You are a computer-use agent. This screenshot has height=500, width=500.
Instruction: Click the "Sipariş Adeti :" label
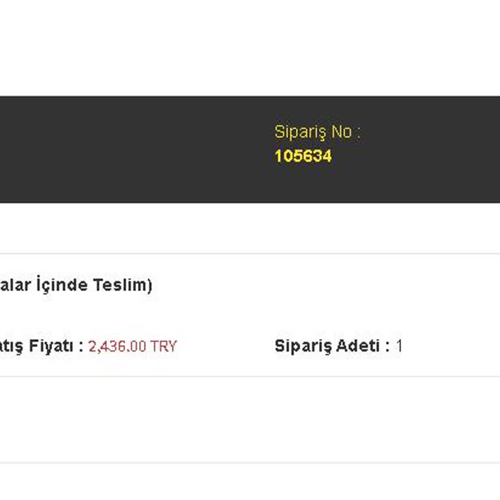pyautogui.click(x=331, y=346)
